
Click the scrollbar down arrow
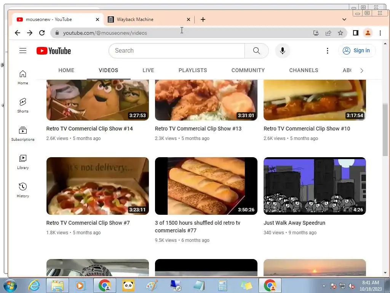click(385, 273)
